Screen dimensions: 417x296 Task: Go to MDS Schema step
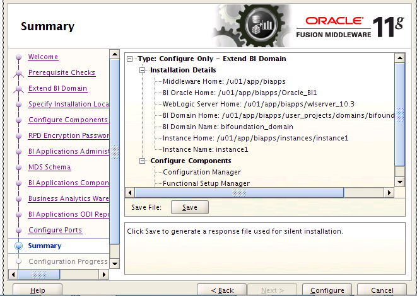[x=49, y=167]
